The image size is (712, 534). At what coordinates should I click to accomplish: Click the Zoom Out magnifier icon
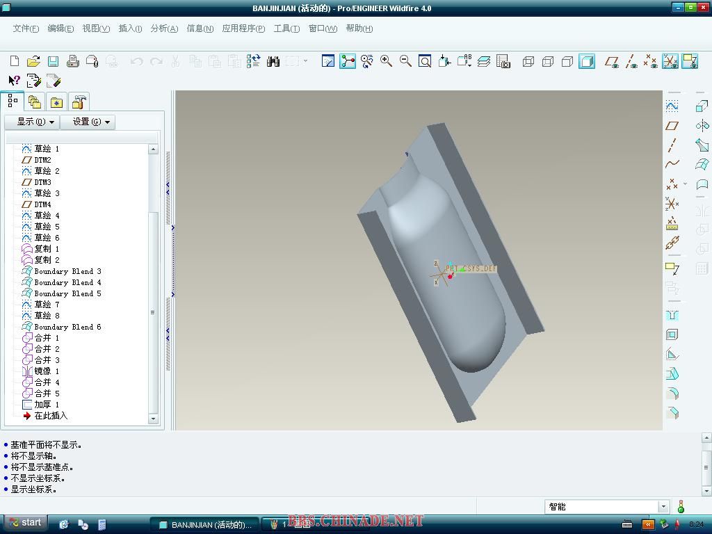[405, 62]
